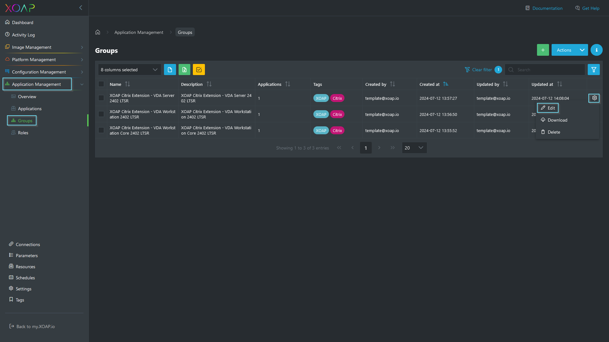609x342 pixels.
Task: Clear the active filter
Action: 479,70
